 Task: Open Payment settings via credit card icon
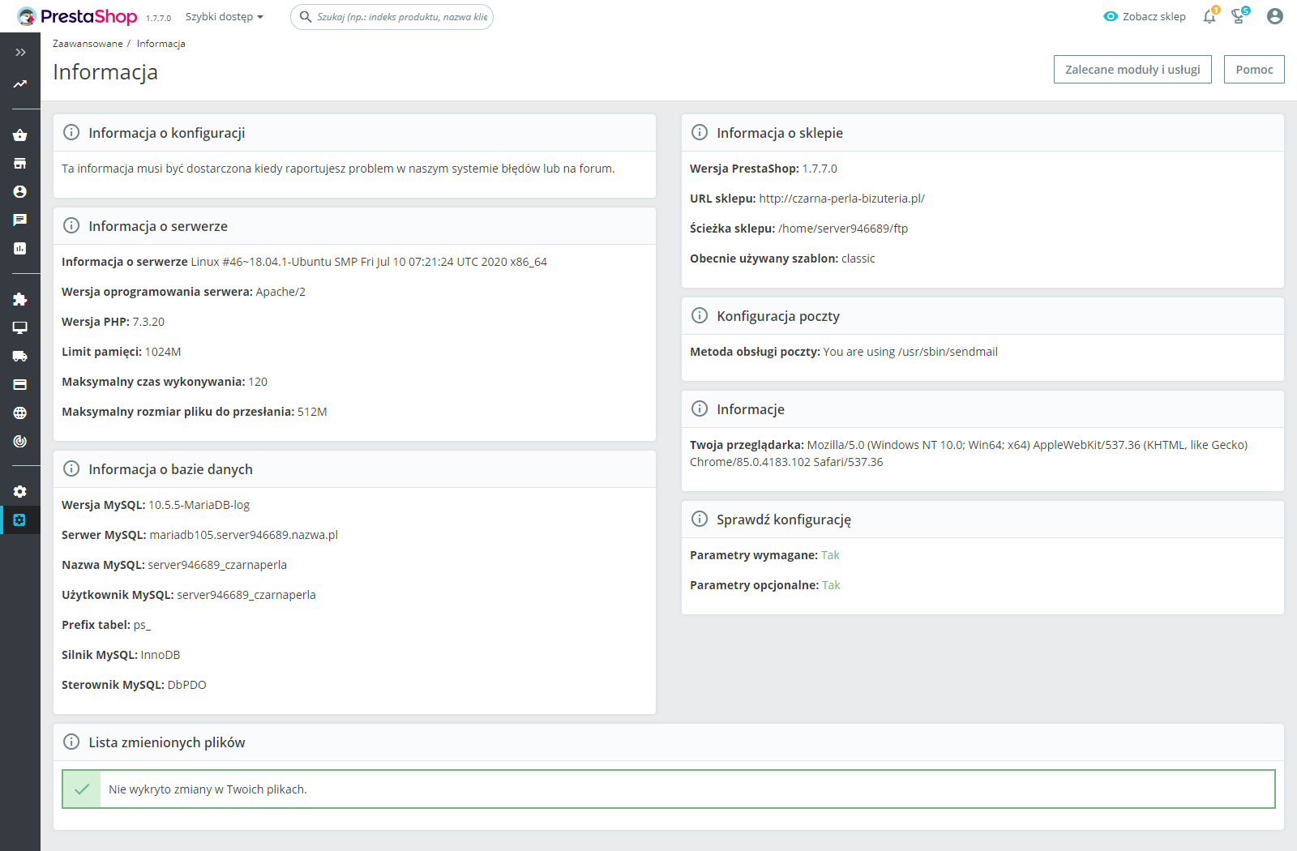pos(19,384)
